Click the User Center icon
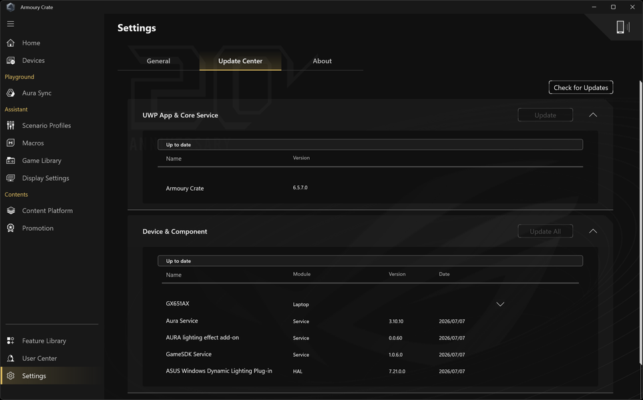 pos(11,358)
